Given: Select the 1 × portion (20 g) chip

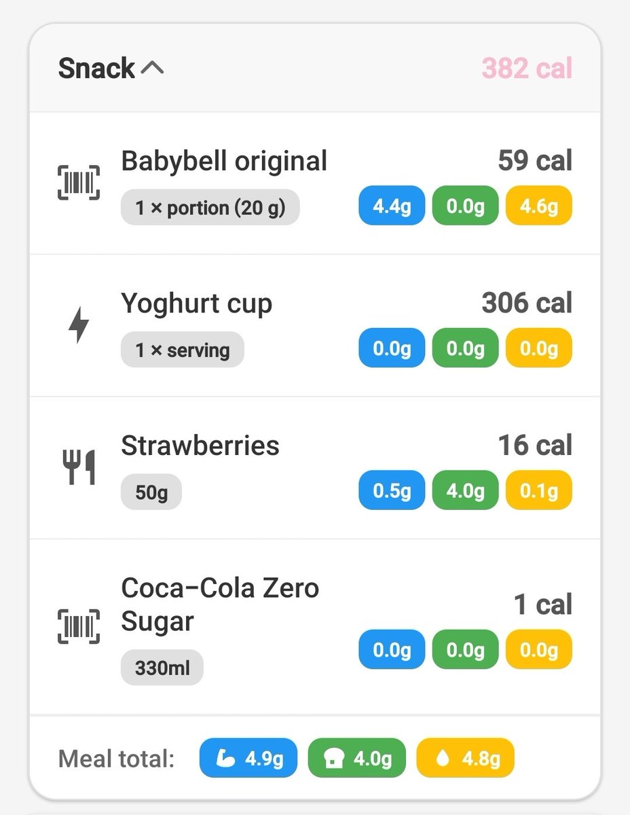Looking at the screenshot, I should click(x=210, y=207).
